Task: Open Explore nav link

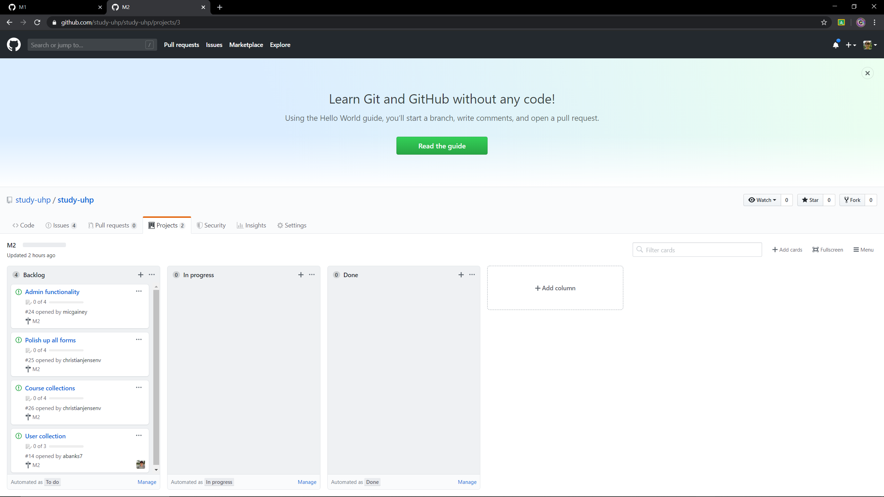Action: pos(280,45)
